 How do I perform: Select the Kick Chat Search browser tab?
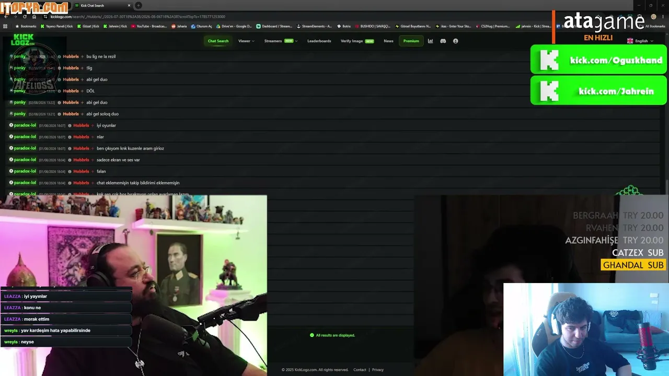pyautogui.click(x=102, y=5)
